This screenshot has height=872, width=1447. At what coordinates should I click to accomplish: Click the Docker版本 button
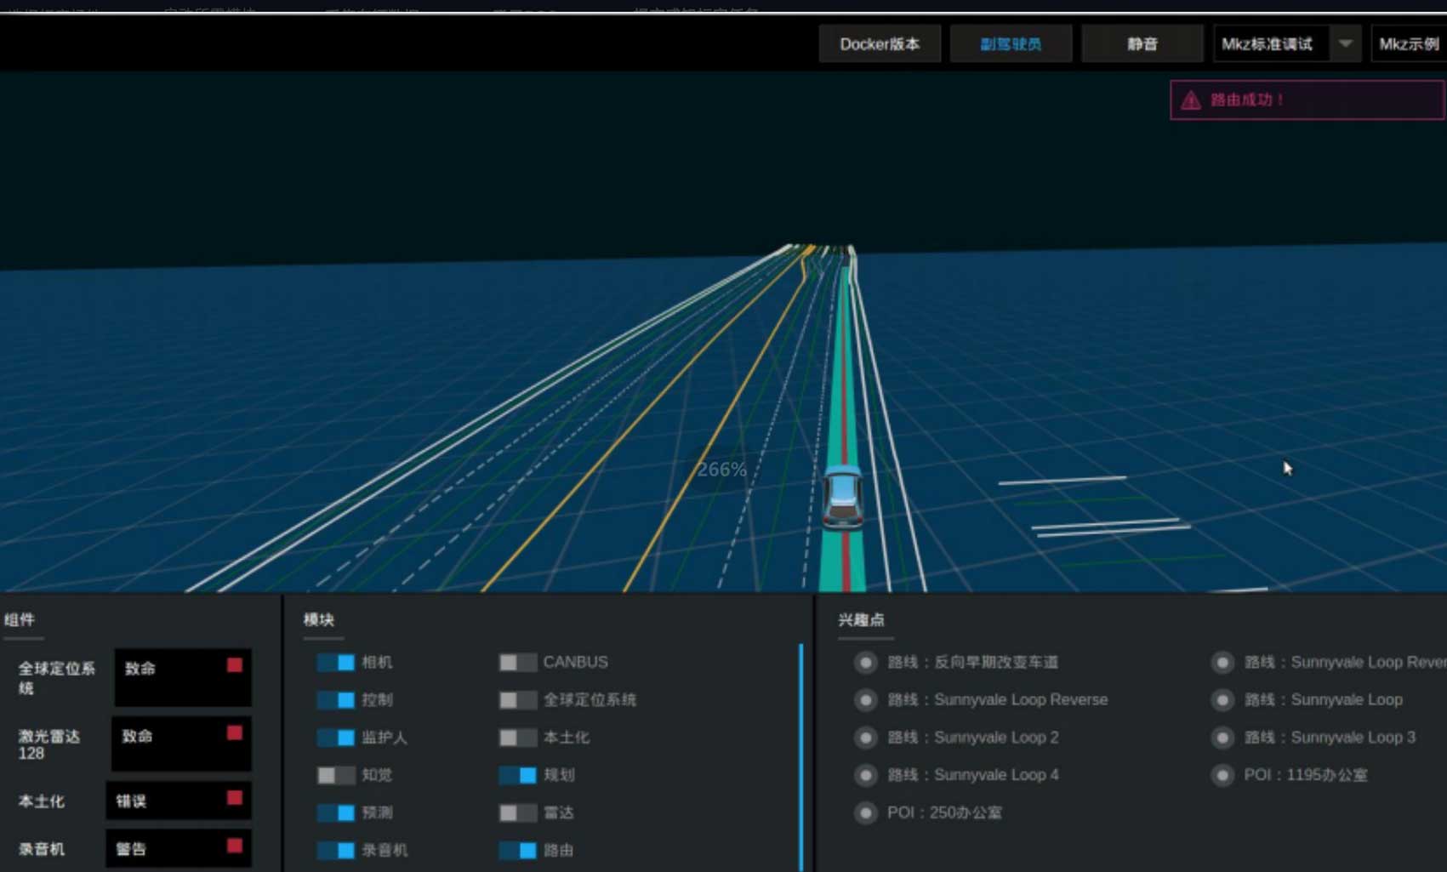880,43
